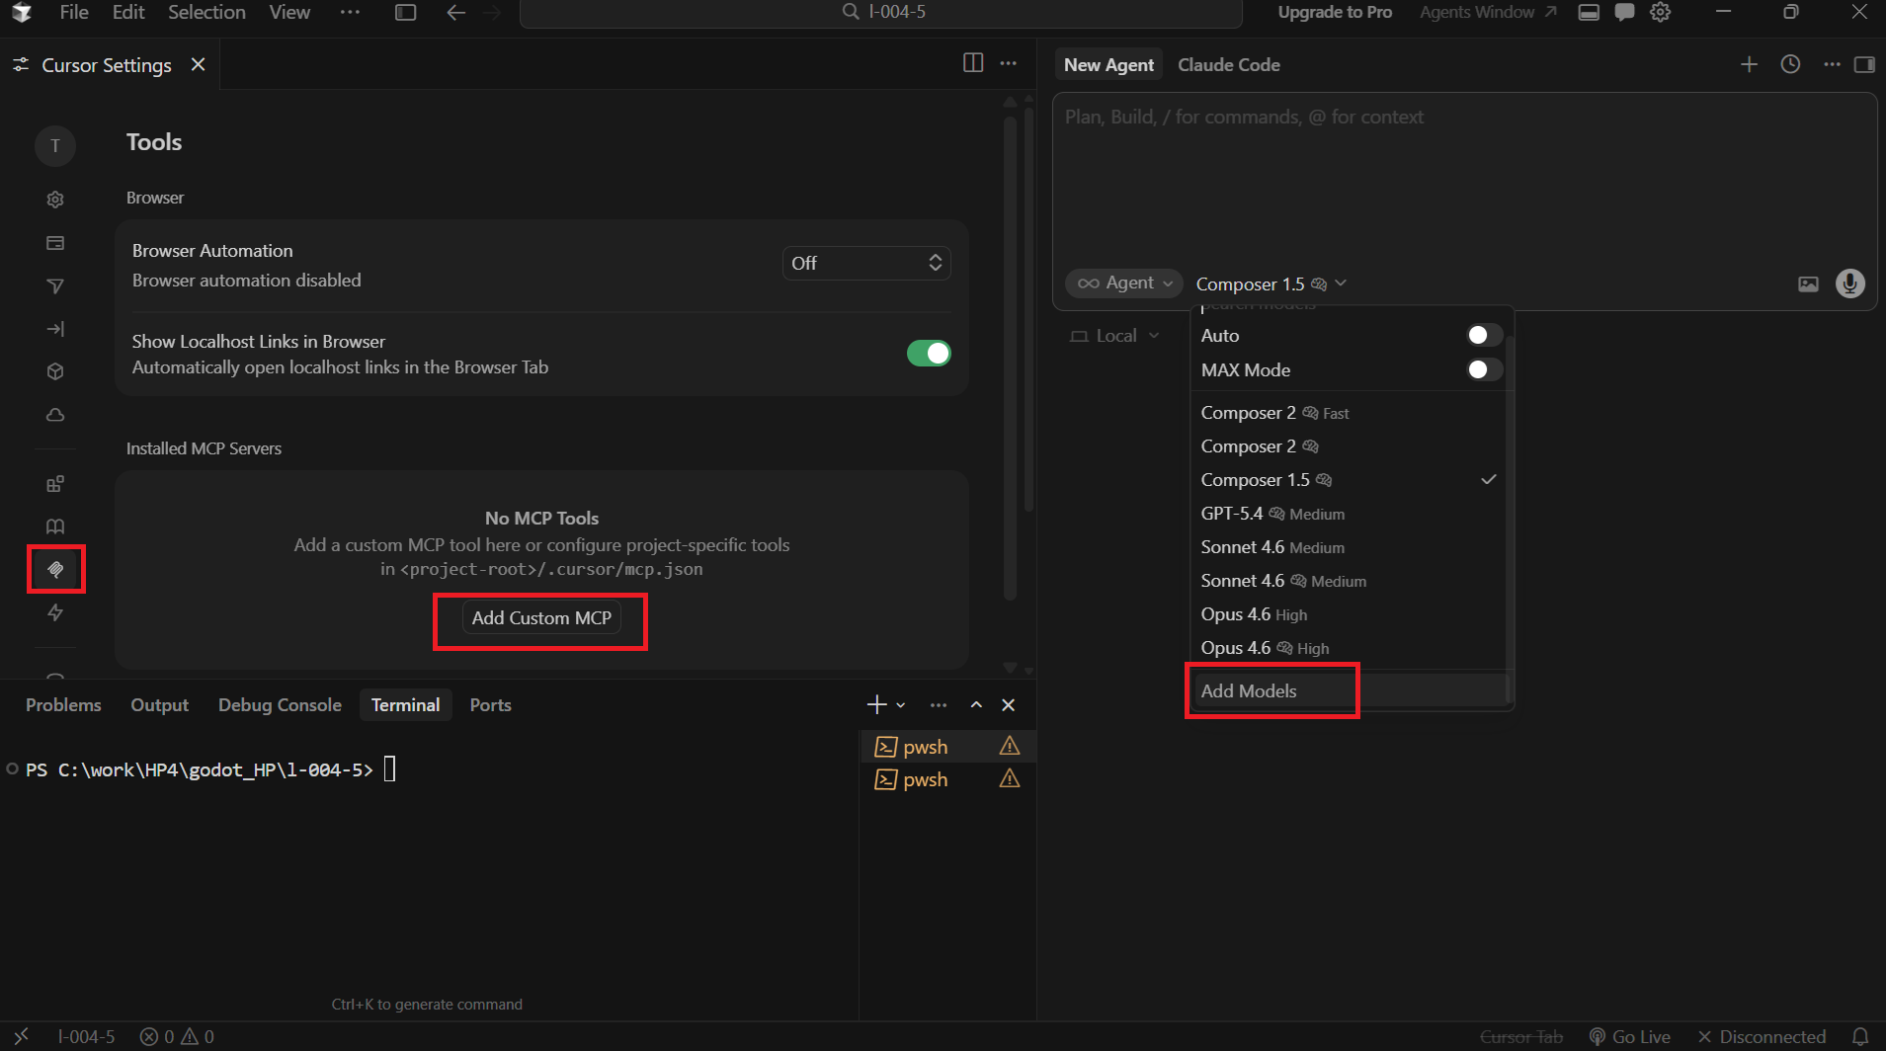Open chat history clock icon
1886x1051 pixels.
tap(1790, 64)
